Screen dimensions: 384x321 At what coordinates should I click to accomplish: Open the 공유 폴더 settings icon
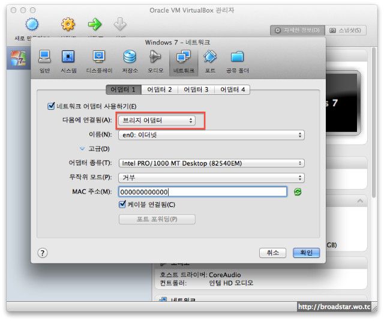pyautogui.click(x=237, y=61)
